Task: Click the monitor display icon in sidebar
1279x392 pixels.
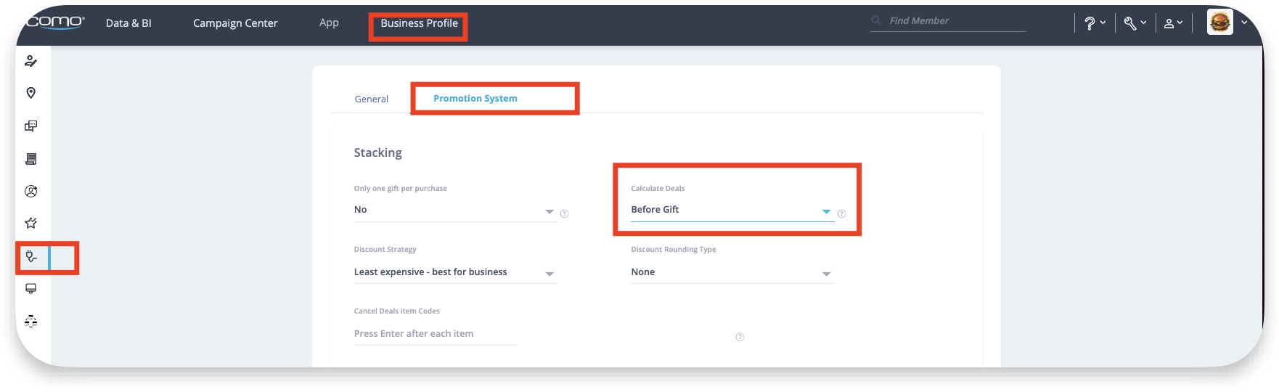Action: [31, 289]
